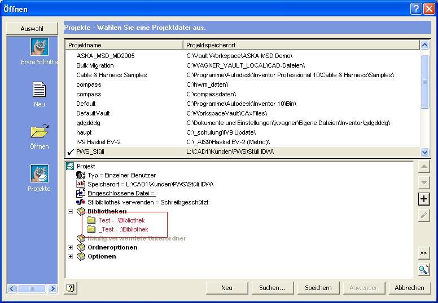Screen dimensions: 438x303
Task: Click the >> expand dialog button
Action: click(x=424, y=253)
